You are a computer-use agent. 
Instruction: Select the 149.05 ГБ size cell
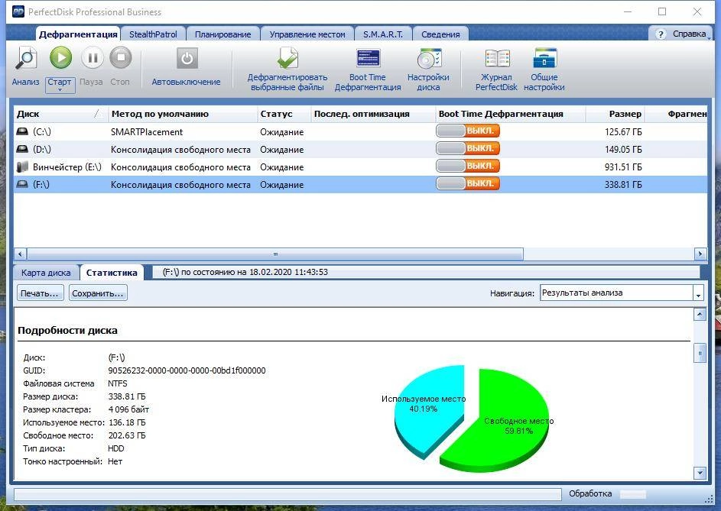point(623,150)
